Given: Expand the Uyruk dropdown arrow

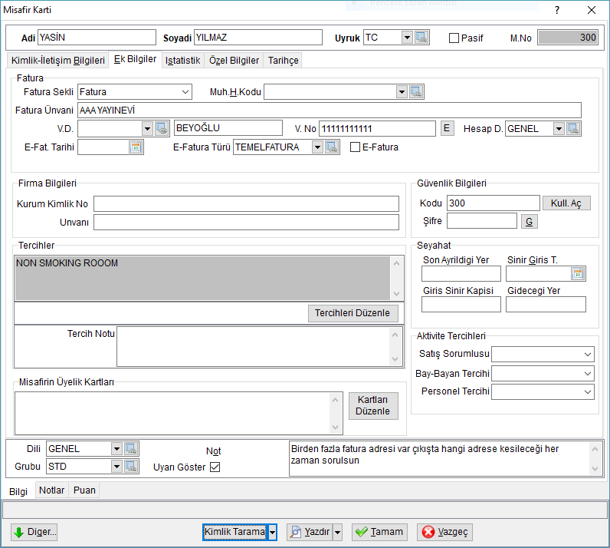Looking at the screenshot, I should point(407,38).
